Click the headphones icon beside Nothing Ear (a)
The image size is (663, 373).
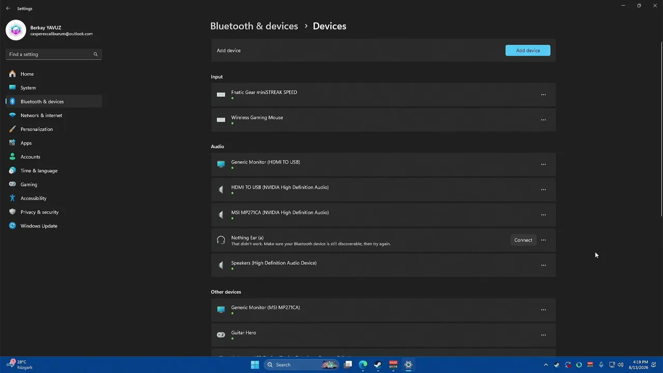221,240
